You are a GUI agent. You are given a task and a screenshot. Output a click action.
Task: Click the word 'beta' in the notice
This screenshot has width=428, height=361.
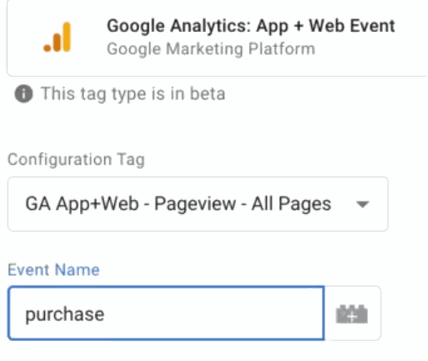[205, 93]
